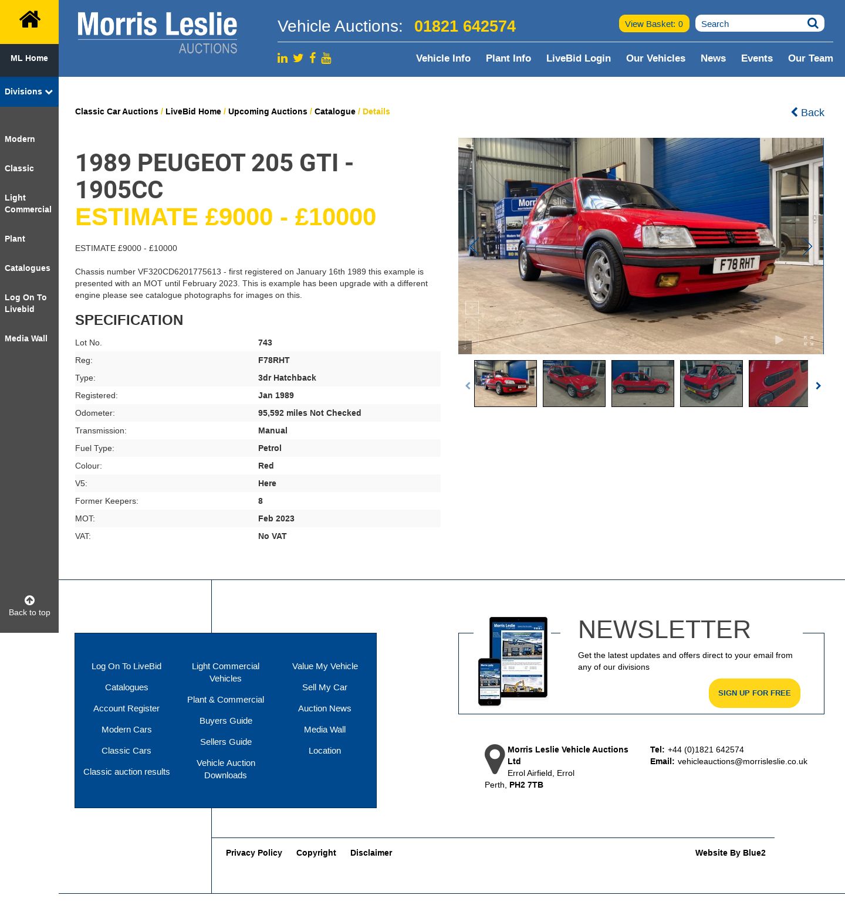The width and height of the screenshot is (845, 902).
Task: Go back using the Back chevron link
Action: tap(807, 112)
